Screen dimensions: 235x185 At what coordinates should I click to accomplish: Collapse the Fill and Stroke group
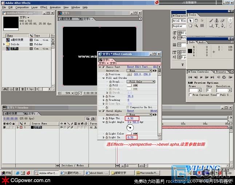point(103,78)
